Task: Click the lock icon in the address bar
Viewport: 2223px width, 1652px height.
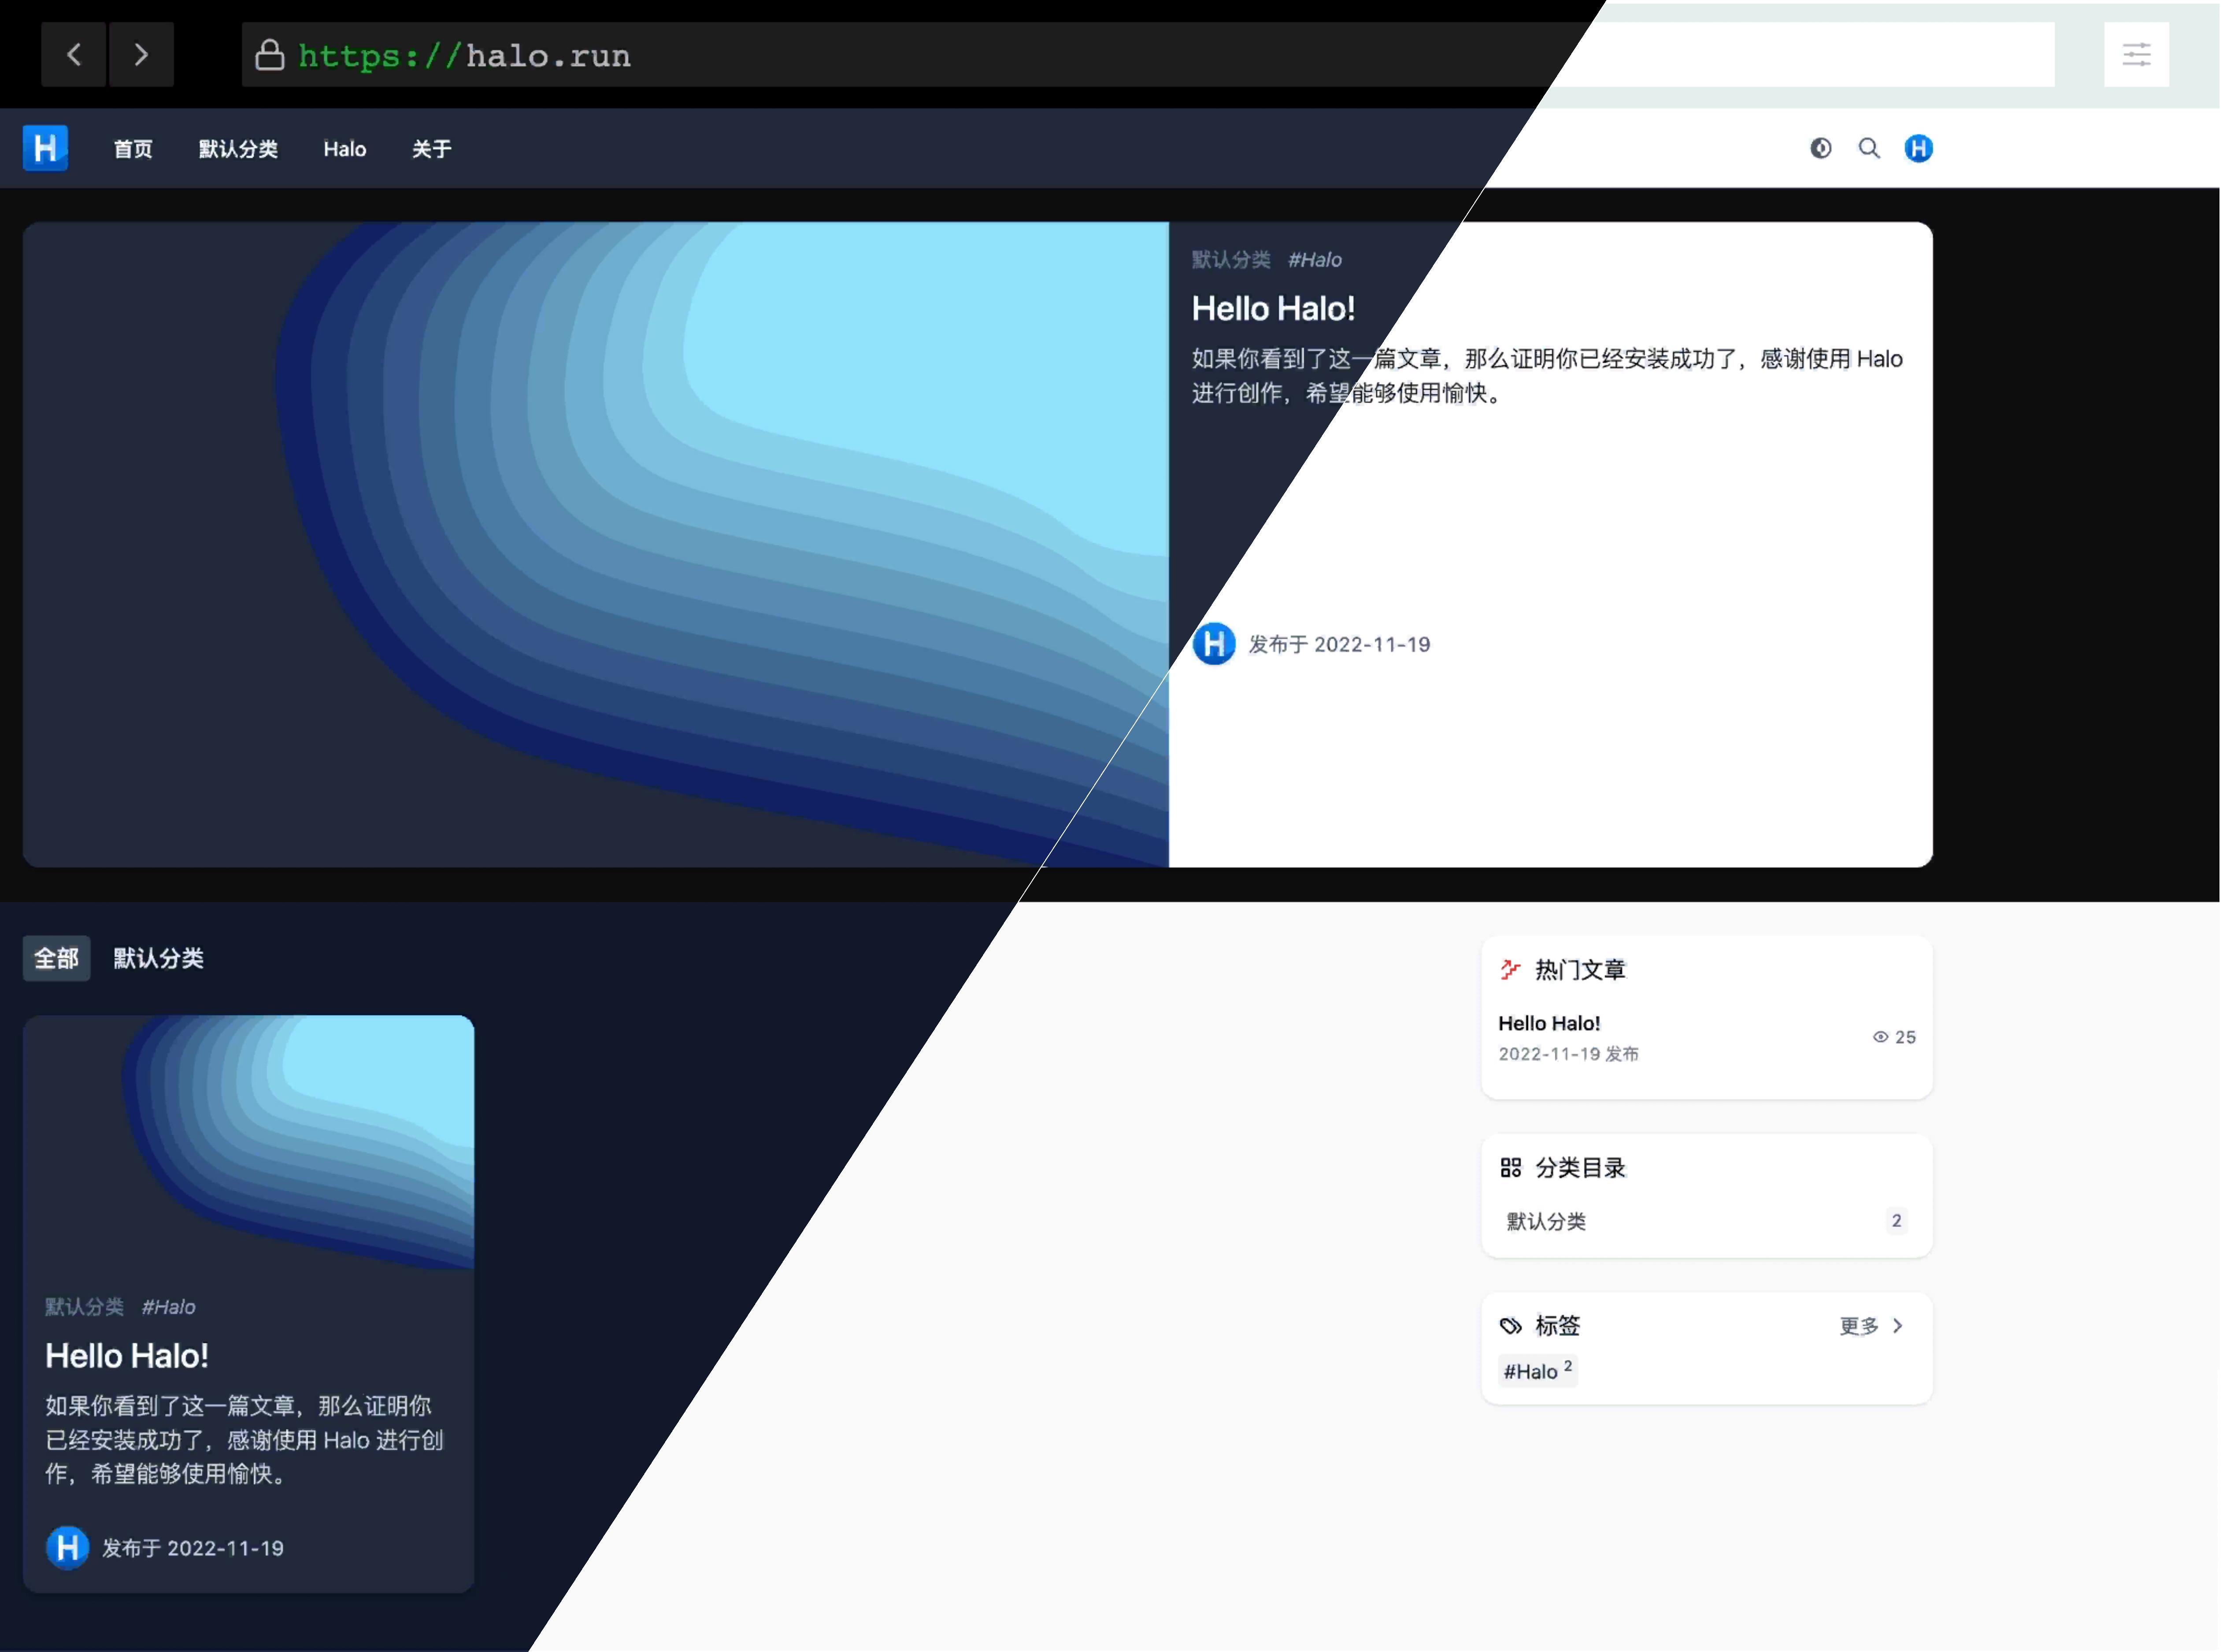Action: pos(270,55)
